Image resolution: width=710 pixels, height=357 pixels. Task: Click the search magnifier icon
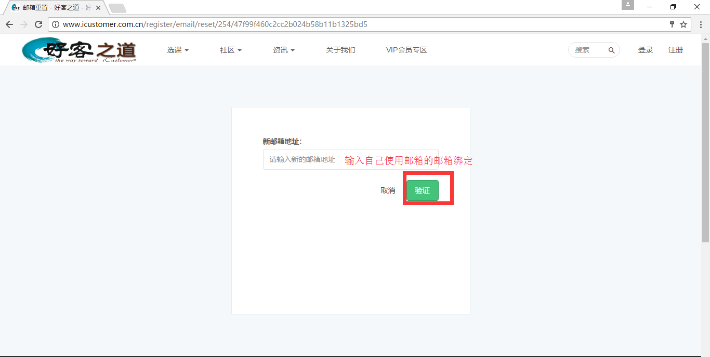point(611,50)
